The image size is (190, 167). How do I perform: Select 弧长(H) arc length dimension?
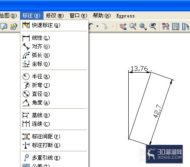[x=54, y=55]
